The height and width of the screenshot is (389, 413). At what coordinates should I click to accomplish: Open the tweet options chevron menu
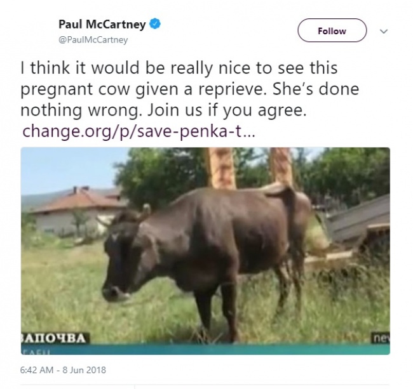384,31
